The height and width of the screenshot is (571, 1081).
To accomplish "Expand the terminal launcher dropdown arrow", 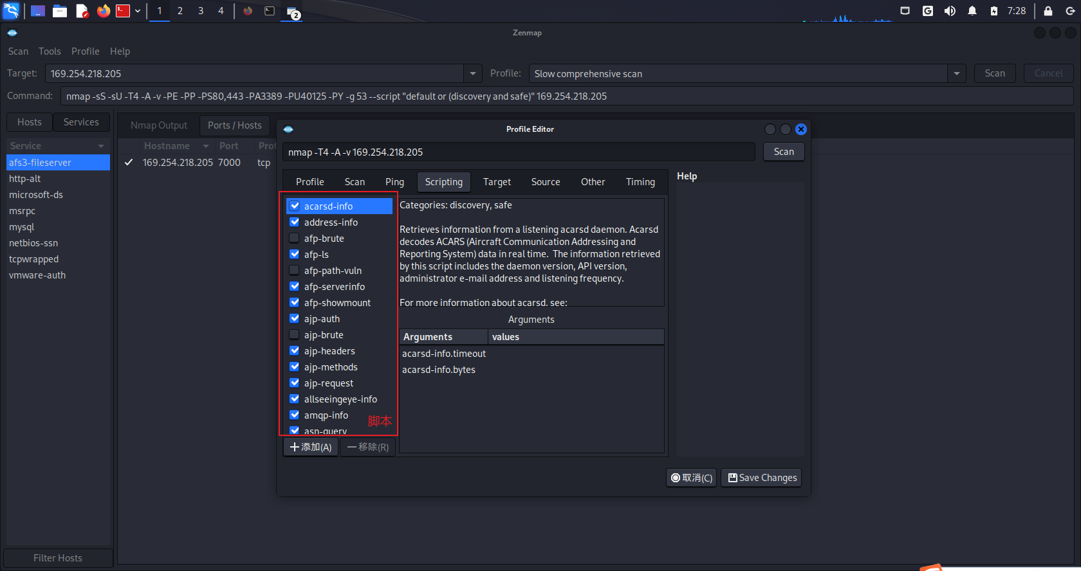I will [138, 11].
